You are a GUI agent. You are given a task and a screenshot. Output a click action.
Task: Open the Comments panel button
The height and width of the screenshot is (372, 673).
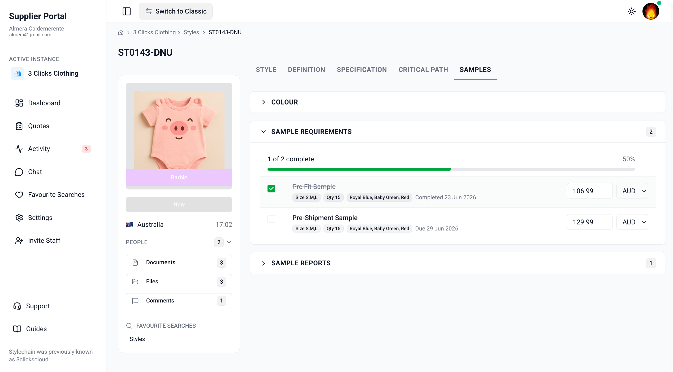[179, 301]
